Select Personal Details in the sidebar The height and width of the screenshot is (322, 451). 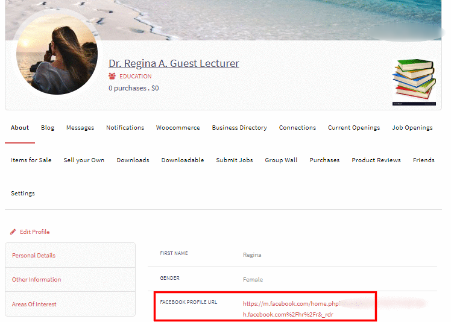(34, 256)
